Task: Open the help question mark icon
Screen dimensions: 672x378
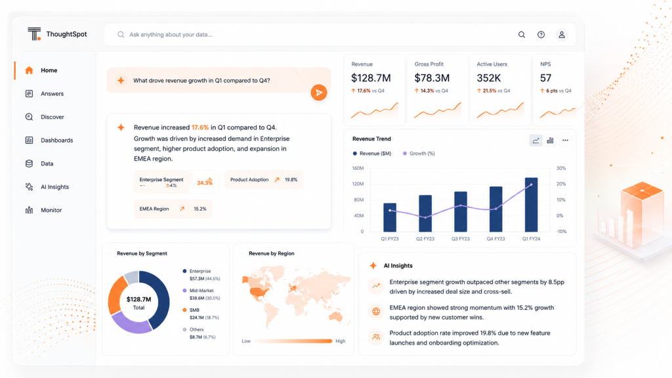Action: point(541,35)
